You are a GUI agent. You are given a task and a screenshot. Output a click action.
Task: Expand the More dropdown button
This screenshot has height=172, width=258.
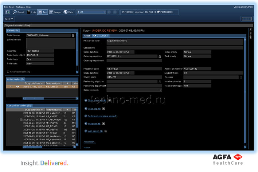[9, 19]
